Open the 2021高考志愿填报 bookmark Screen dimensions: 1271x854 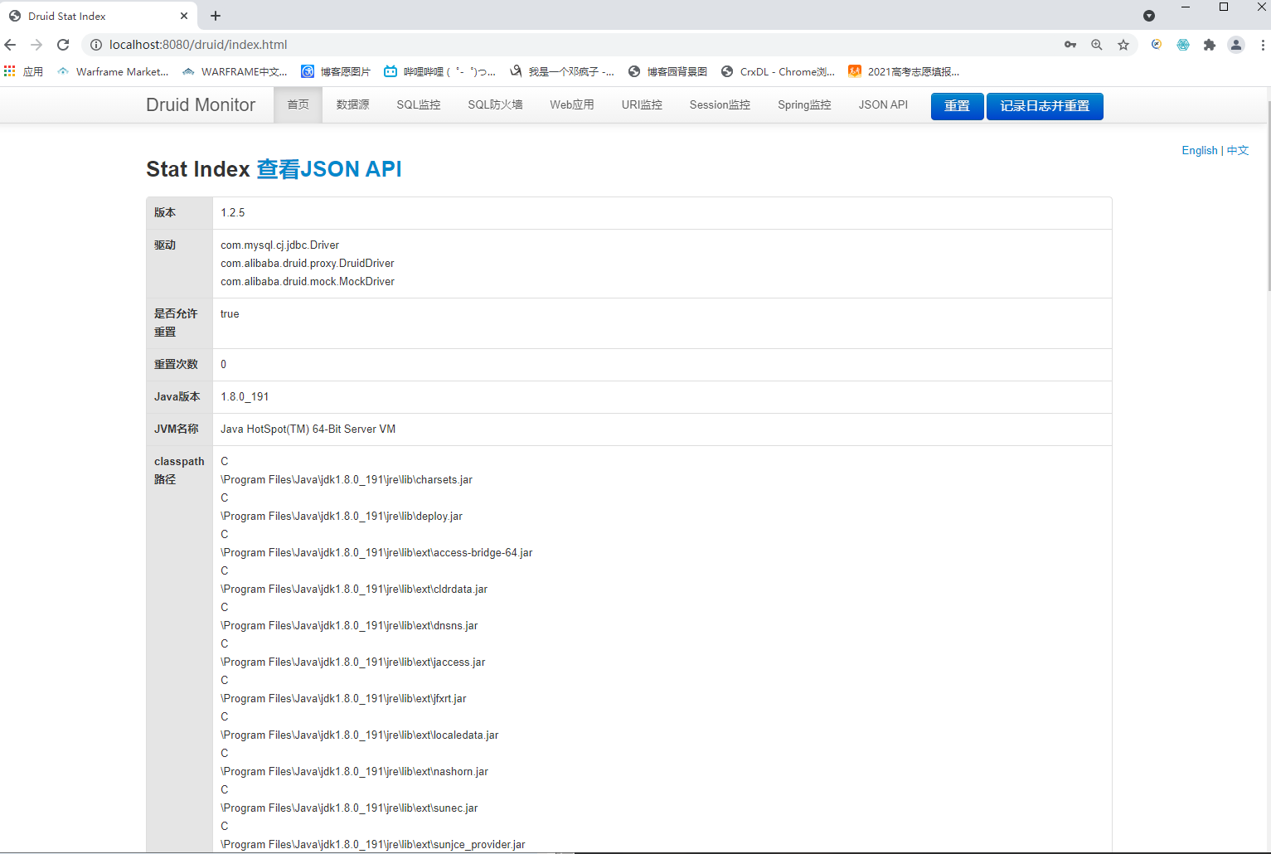pyautogui.click(x=904, y=71)
